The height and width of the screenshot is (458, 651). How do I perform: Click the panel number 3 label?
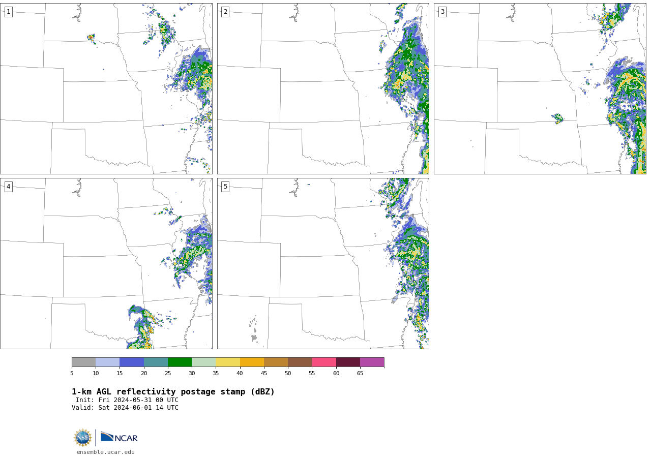coord(442,12)
